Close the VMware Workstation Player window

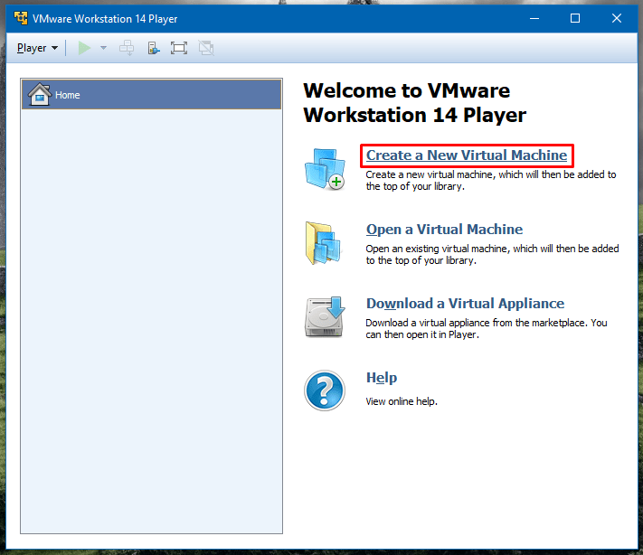click(x=617, y=18)
